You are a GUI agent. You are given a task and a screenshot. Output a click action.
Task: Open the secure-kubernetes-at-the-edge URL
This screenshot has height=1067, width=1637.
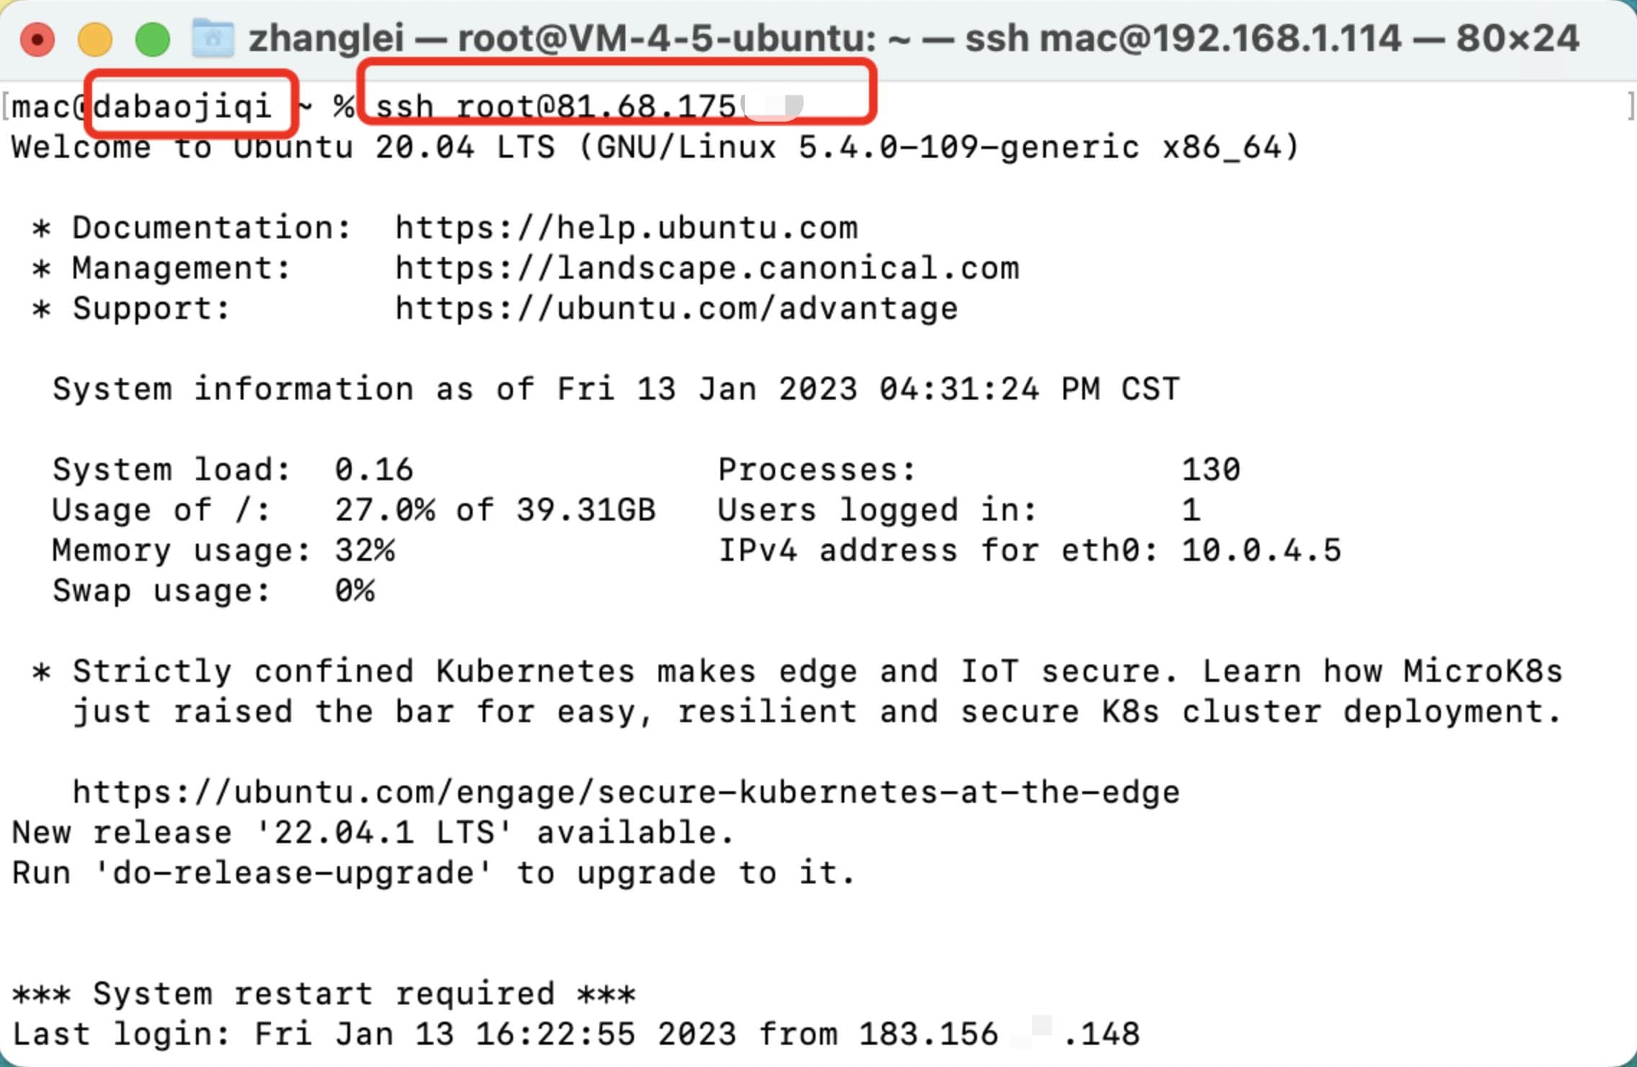(x=626, y=793)
